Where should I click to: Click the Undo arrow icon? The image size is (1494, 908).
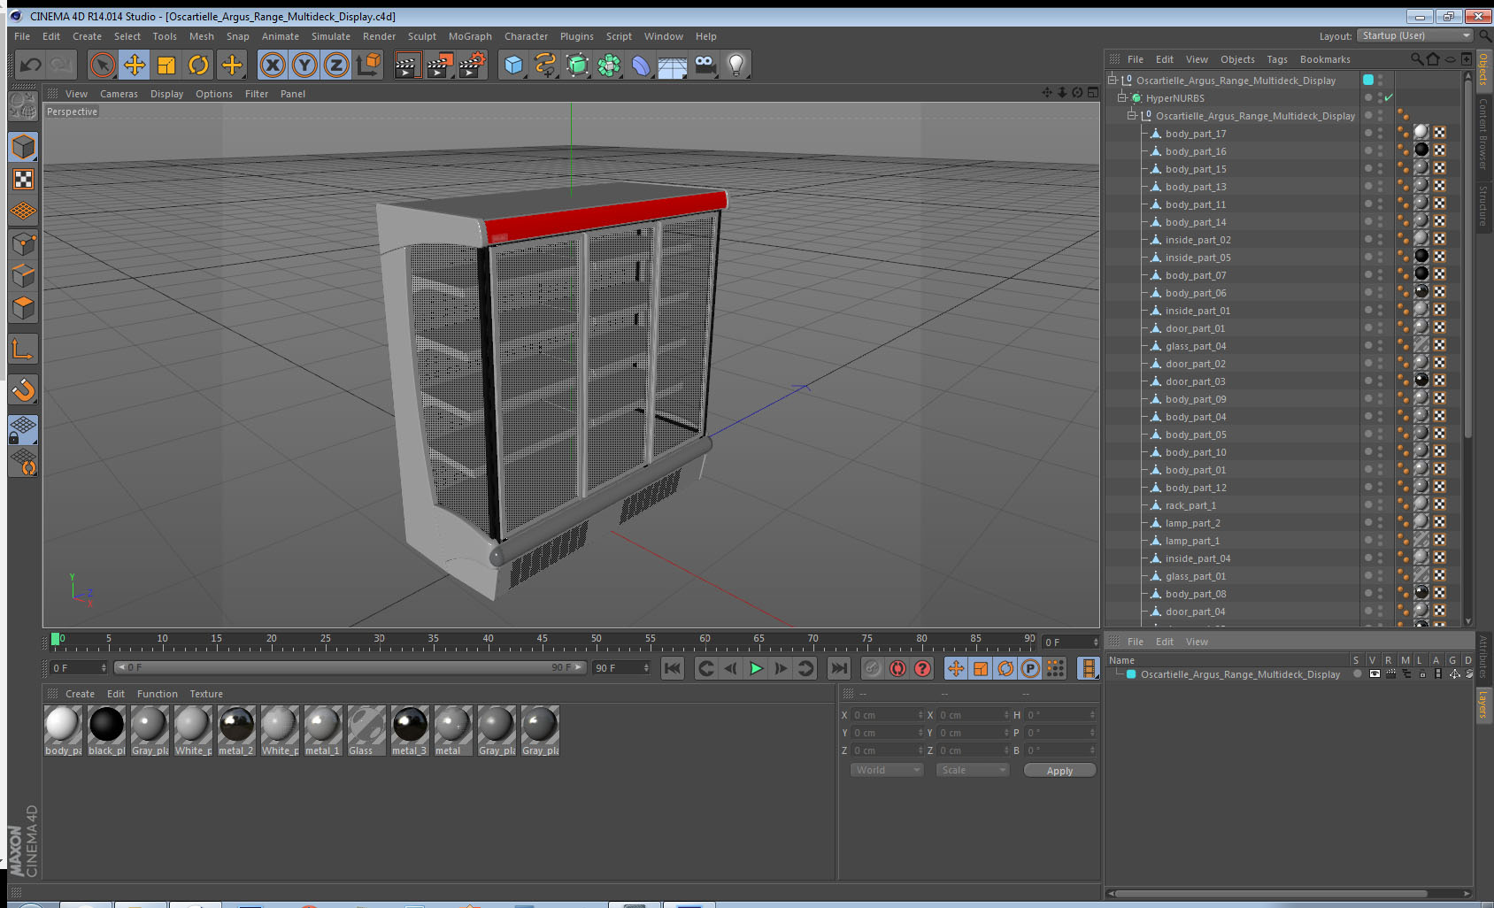30,65
